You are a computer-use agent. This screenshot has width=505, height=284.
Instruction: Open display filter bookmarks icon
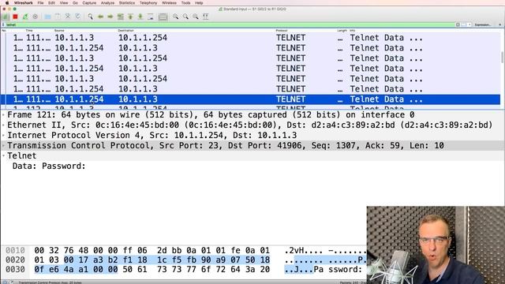click(x=3, y=24)
